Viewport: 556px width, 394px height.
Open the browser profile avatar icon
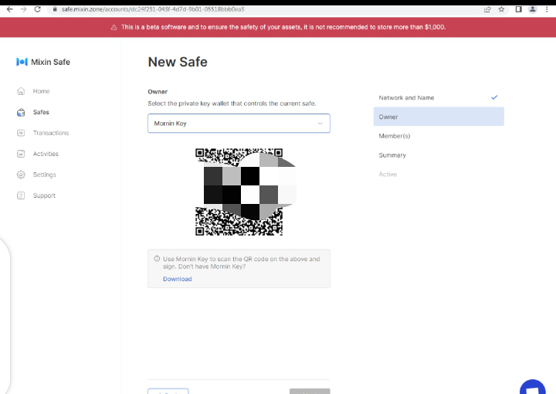pyautogui.click(x=533, y=9)
